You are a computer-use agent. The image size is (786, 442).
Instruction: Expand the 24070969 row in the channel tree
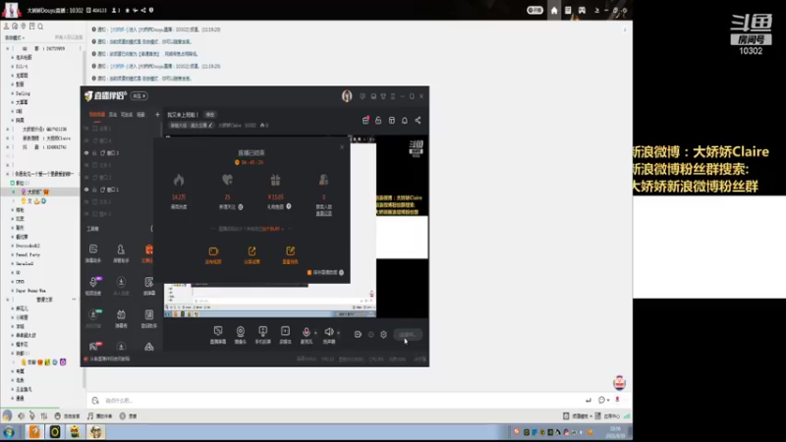coord(8,48)
